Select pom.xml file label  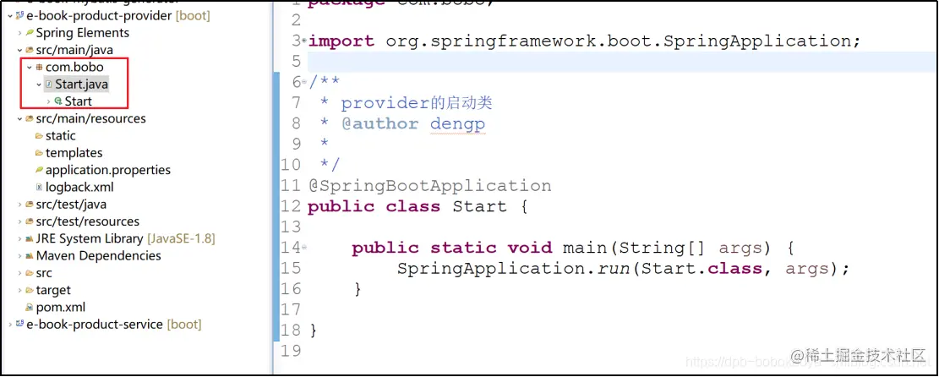(61, 308)
